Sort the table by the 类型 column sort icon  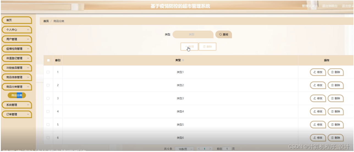pyautogui.click(x=183, y=60)
